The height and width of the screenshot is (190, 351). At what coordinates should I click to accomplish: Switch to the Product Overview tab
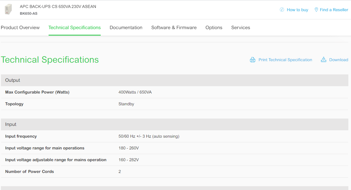point(20,27)
